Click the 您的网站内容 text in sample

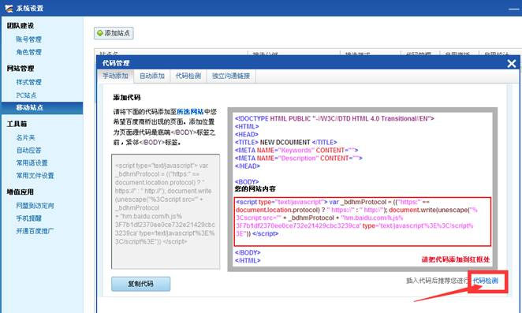tap(255, 188)
